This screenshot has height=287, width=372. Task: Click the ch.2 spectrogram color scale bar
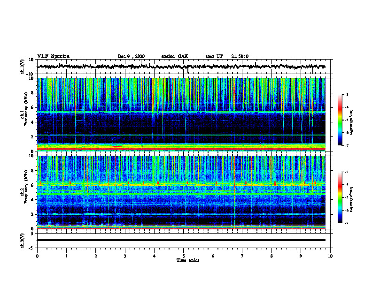click(340, 197)
